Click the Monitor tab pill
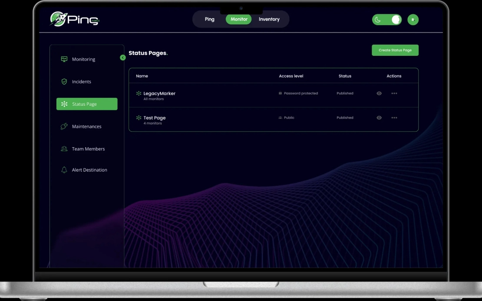Viewport: 482px width, 301px height. coord(239,19)
